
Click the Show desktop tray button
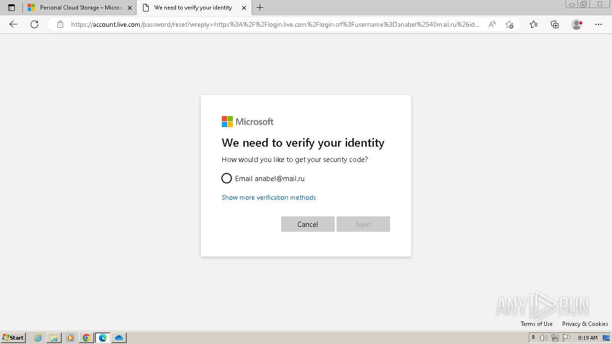[606, 338]
